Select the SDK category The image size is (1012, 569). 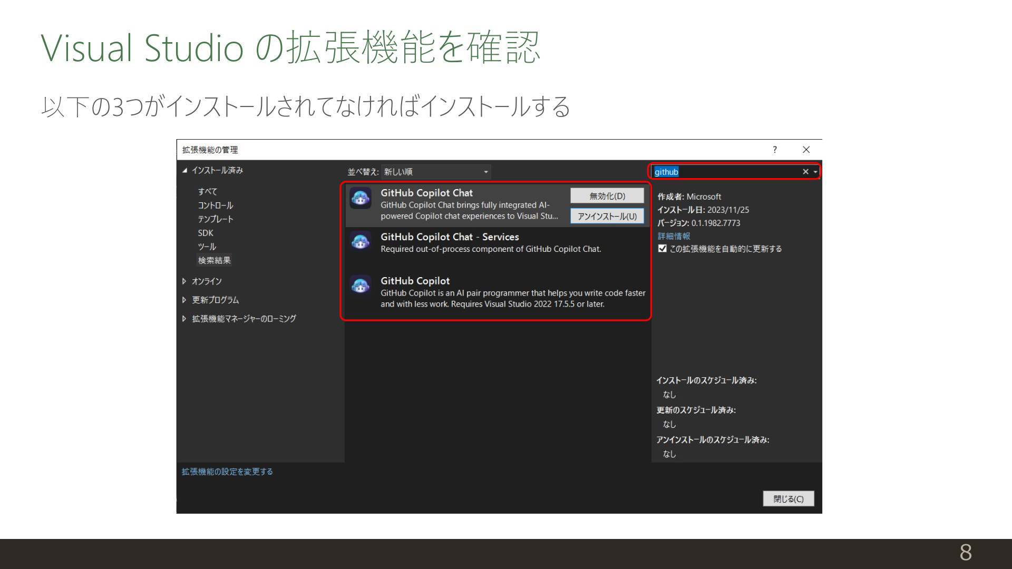[206, 233]
